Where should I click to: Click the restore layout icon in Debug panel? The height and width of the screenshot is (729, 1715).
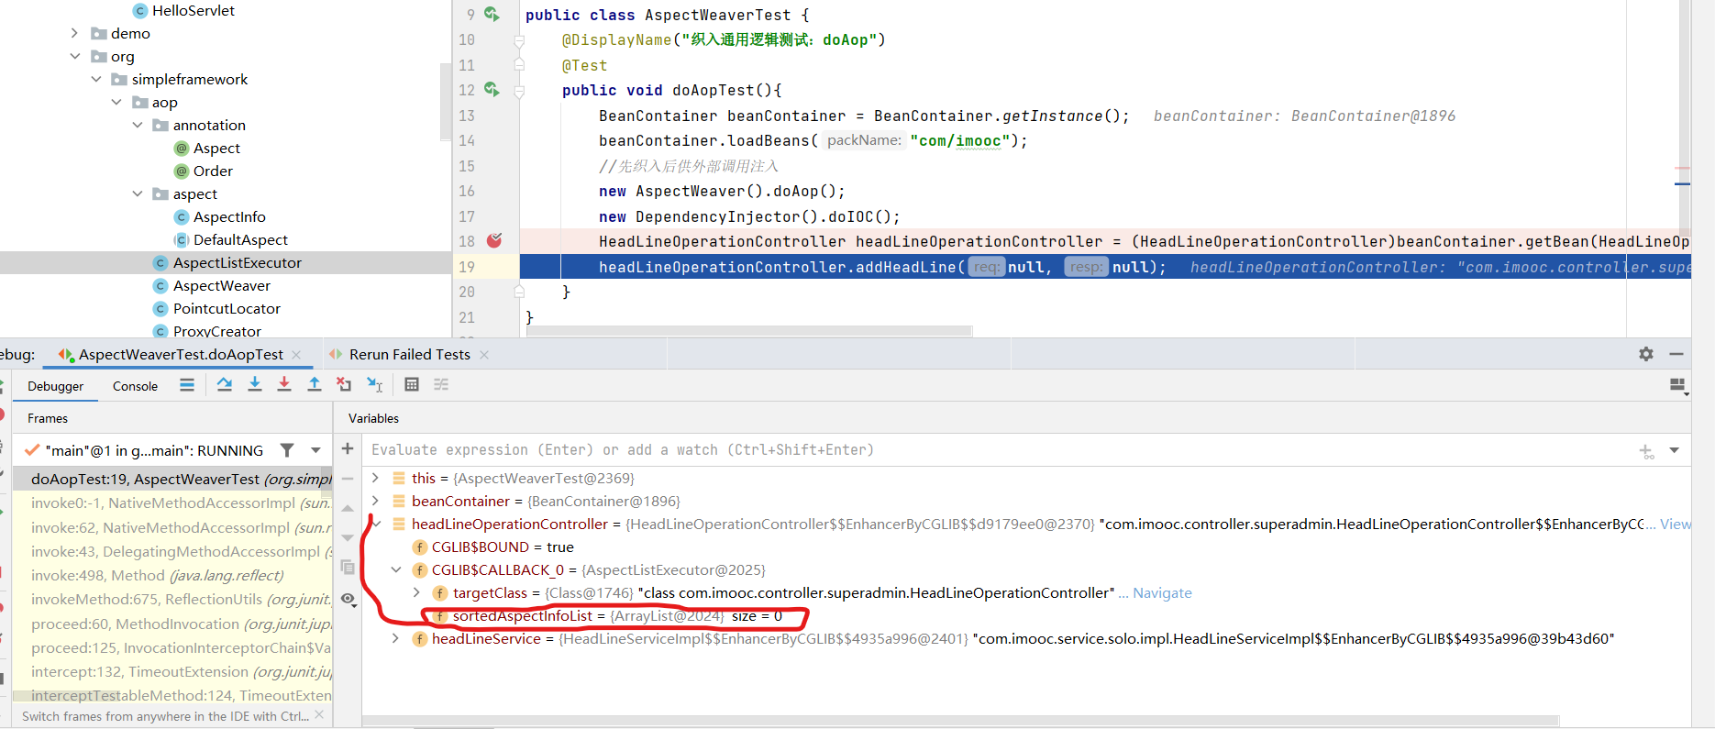tap(1678, 386)
